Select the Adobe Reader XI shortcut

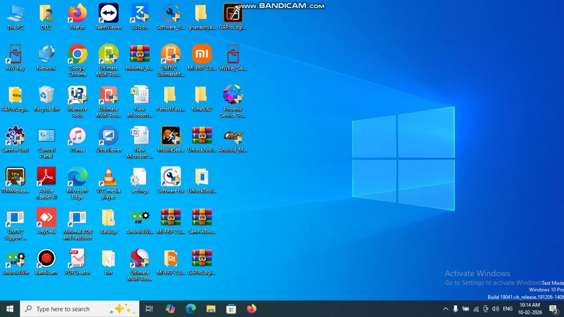pos(46,184)
